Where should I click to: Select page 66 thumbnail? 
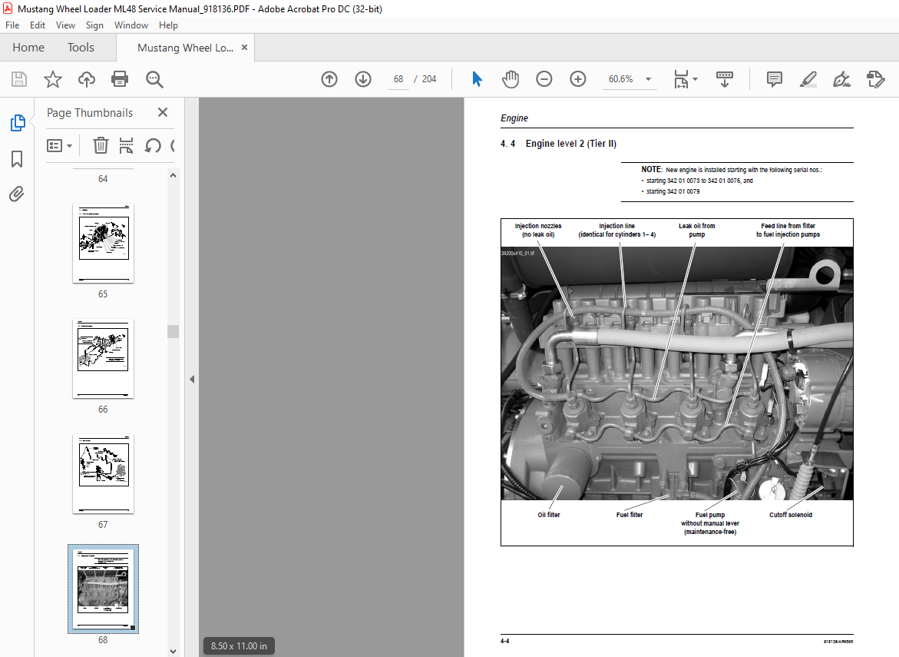point(103,359)
